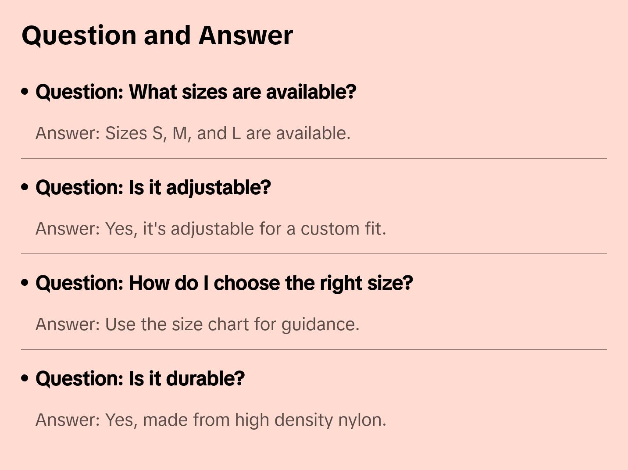The image size is (628, 470).
Task: Click the bullet beside the durable question
Action: pyautogui.click(x=25, y=379)
